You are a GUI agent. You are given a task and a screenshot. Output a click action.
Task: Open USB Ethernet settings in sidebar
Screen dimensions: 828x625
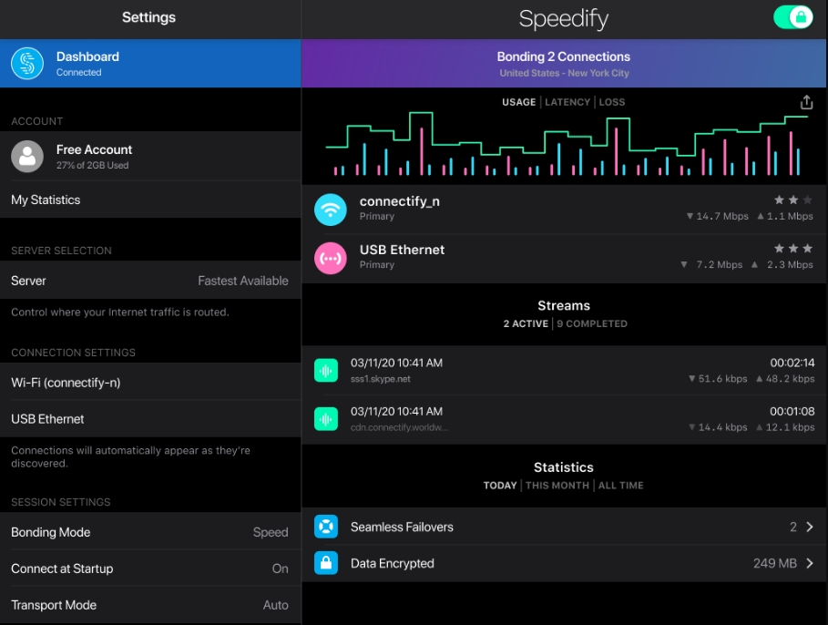(x=150, y=418)
